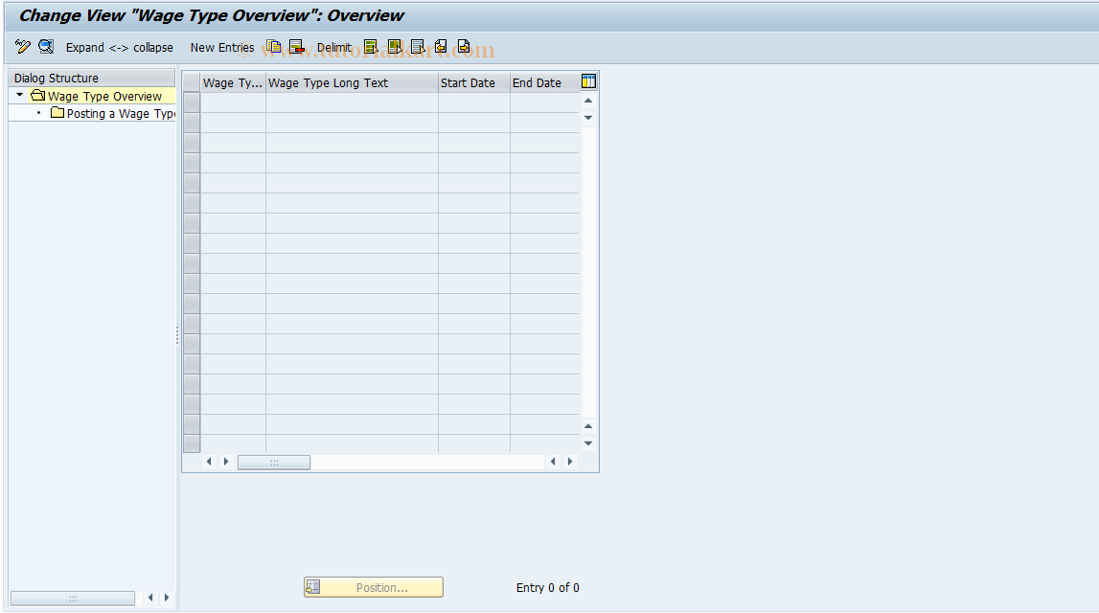Click the first empty Start Date cell

click(x=473, y=102)
